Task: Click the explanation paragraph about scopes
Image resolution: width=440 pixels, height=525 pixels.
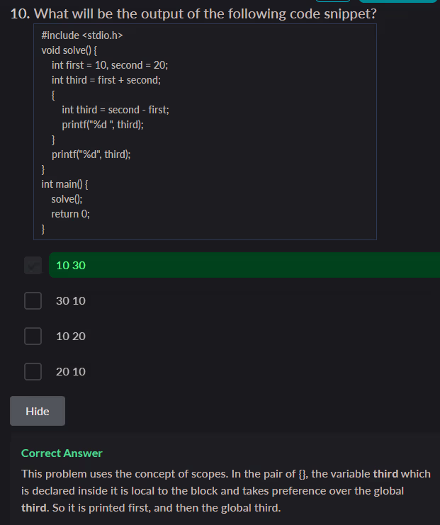Action: point(225,491)
